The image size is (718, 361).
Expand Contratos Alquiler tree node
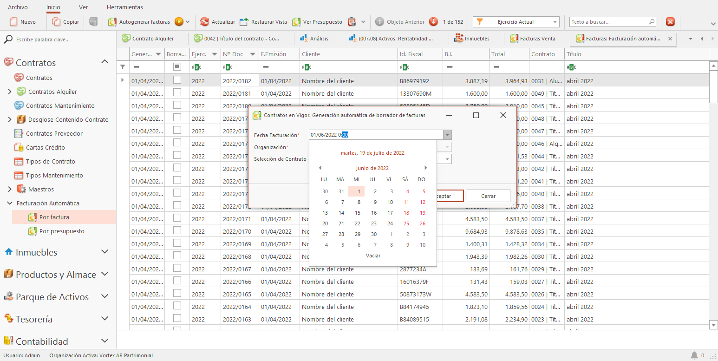point(10,92)
